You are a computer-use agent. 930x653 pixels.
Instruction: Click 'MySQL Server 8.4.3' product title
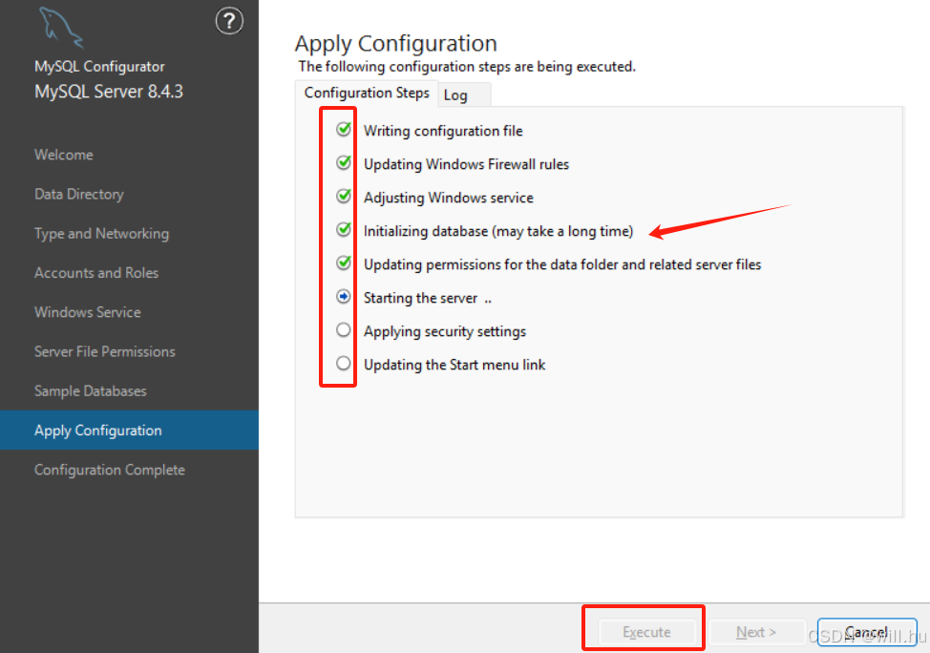109,92
